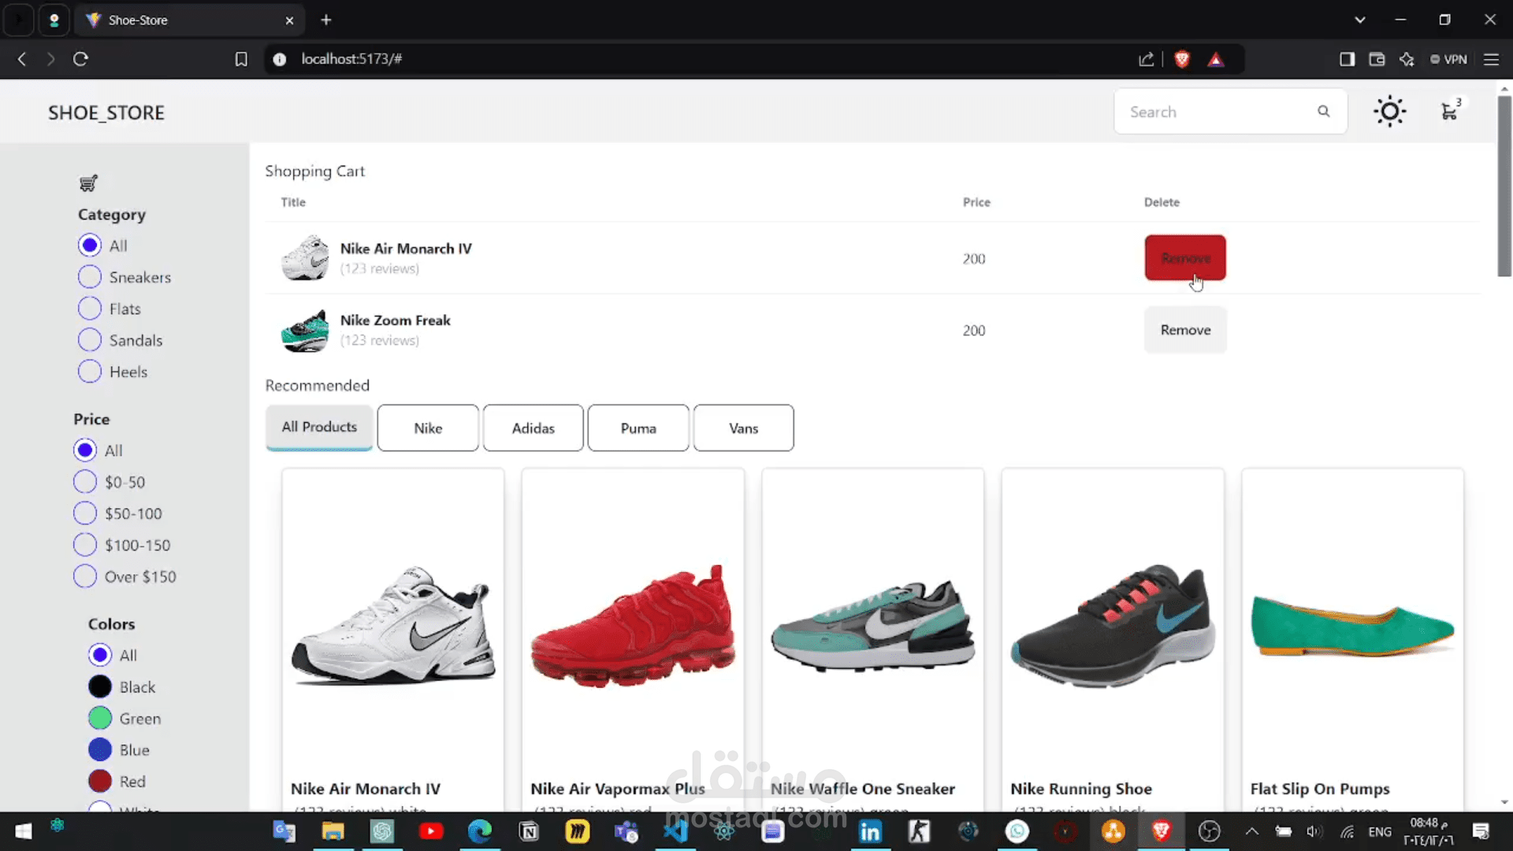Show hidden system tray icons

[x=1251, y=831]
